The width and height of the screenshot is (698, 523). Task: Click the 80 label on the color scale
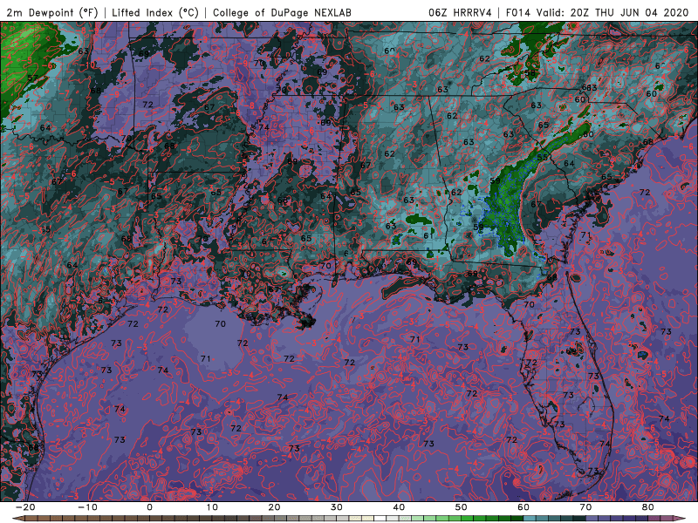[648, 507]
